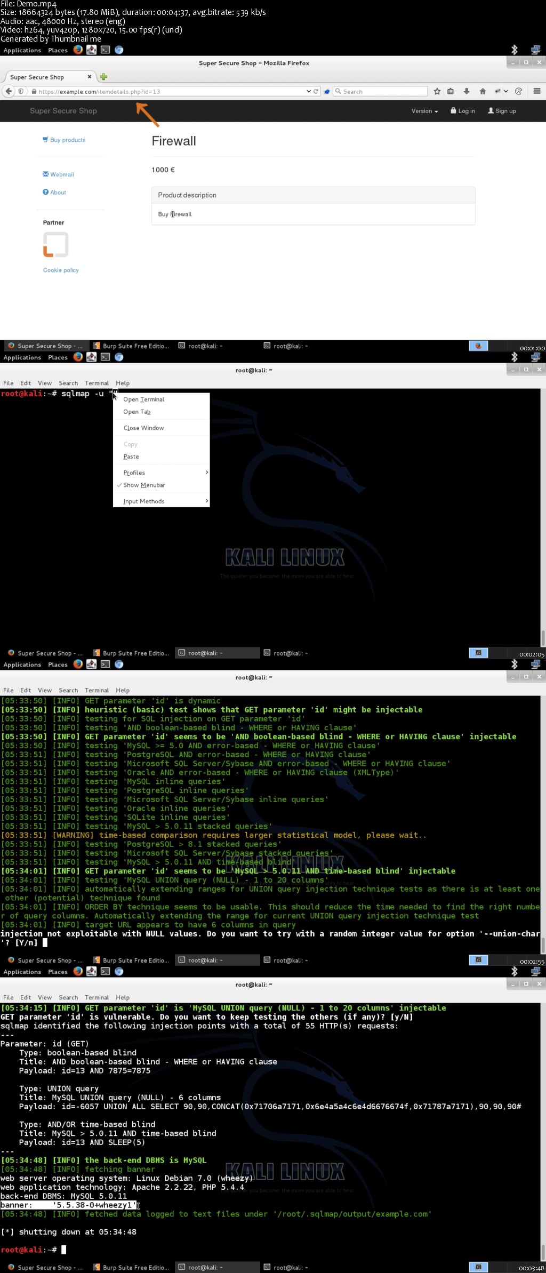Open the Buy products sidebar link
This screenshot has width=546, height=1273.
coord(64,140)
